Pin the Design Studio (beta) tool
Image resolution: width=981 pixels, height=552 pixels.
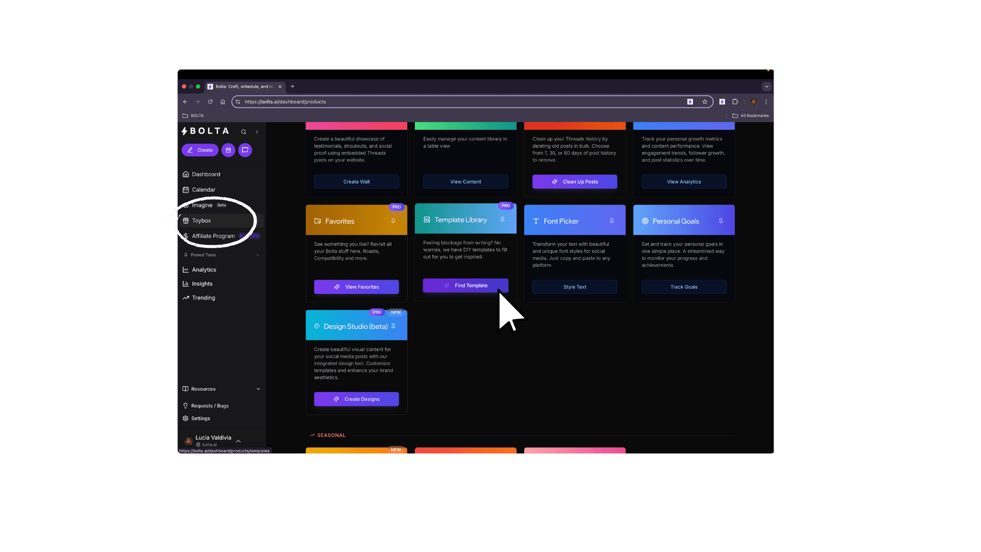pyautogui.click(x=393, y=326)
